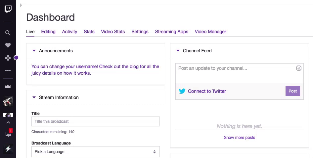
Task: Open Following via the heart icon
Action: tap(8, 45)
